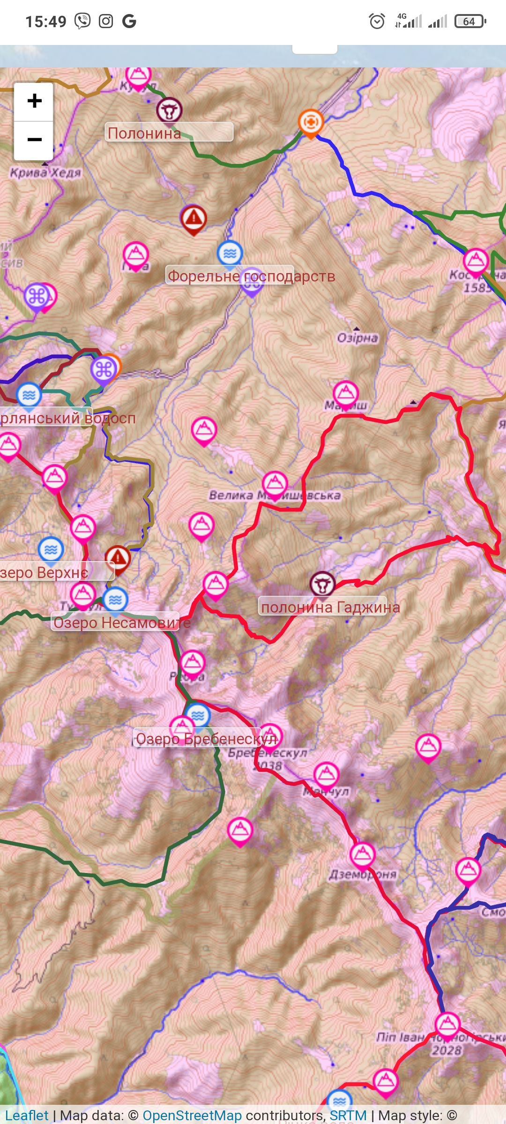Screen dimensions: 506x1124
Task: Open the orange first-aid rescue post marker
Action: (x=311, y=124)
